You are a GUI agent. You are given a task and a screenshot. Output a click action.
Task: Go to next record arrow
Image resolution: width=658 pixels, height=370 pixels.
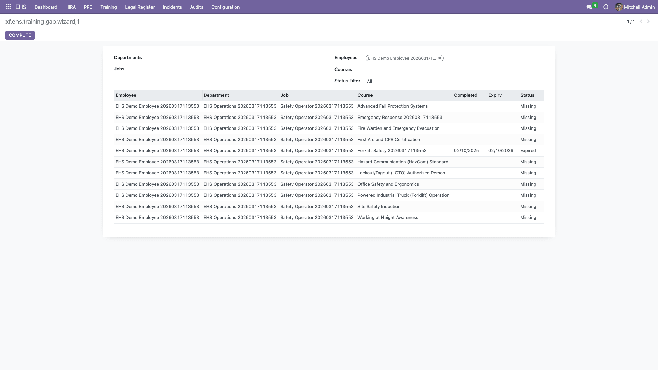(648, 21)
